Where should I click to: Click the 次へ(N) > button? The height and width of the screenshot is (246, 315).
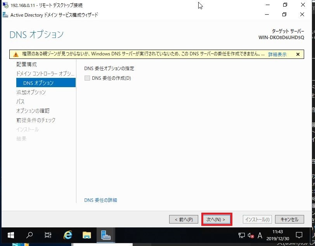(x=216, y=219)
